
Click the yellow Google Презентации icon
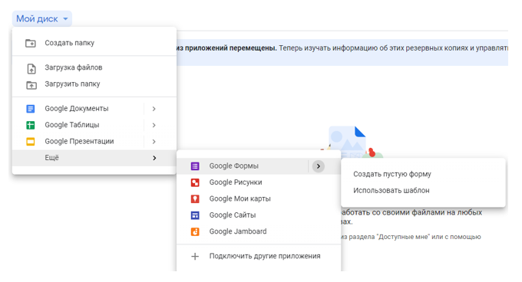30,142
